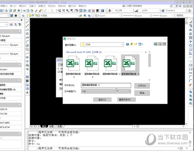The width and height of the screenshot is (194, 151).
Task: Select the Polygon draw tool
Action: [27, 33]
